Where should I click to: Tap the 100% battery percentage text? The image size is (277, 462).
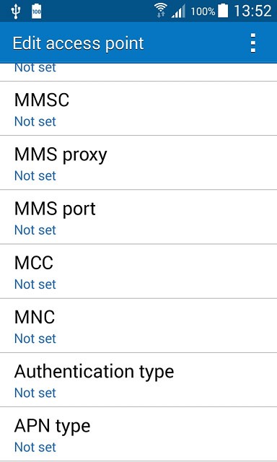pos(203,12)
